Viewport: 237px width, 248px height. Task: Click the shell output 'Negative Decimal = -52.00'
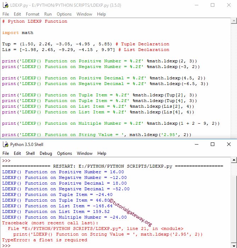coord(66,189)
